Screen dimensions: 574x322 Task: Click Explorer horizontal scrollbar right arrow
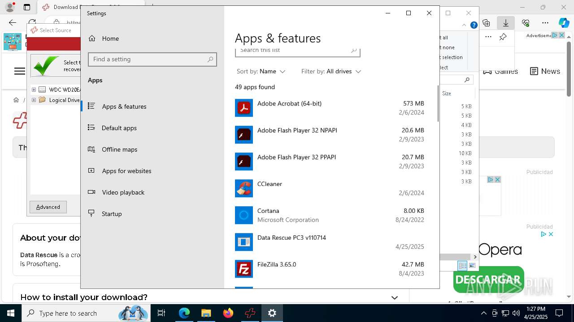coord(475,257)
